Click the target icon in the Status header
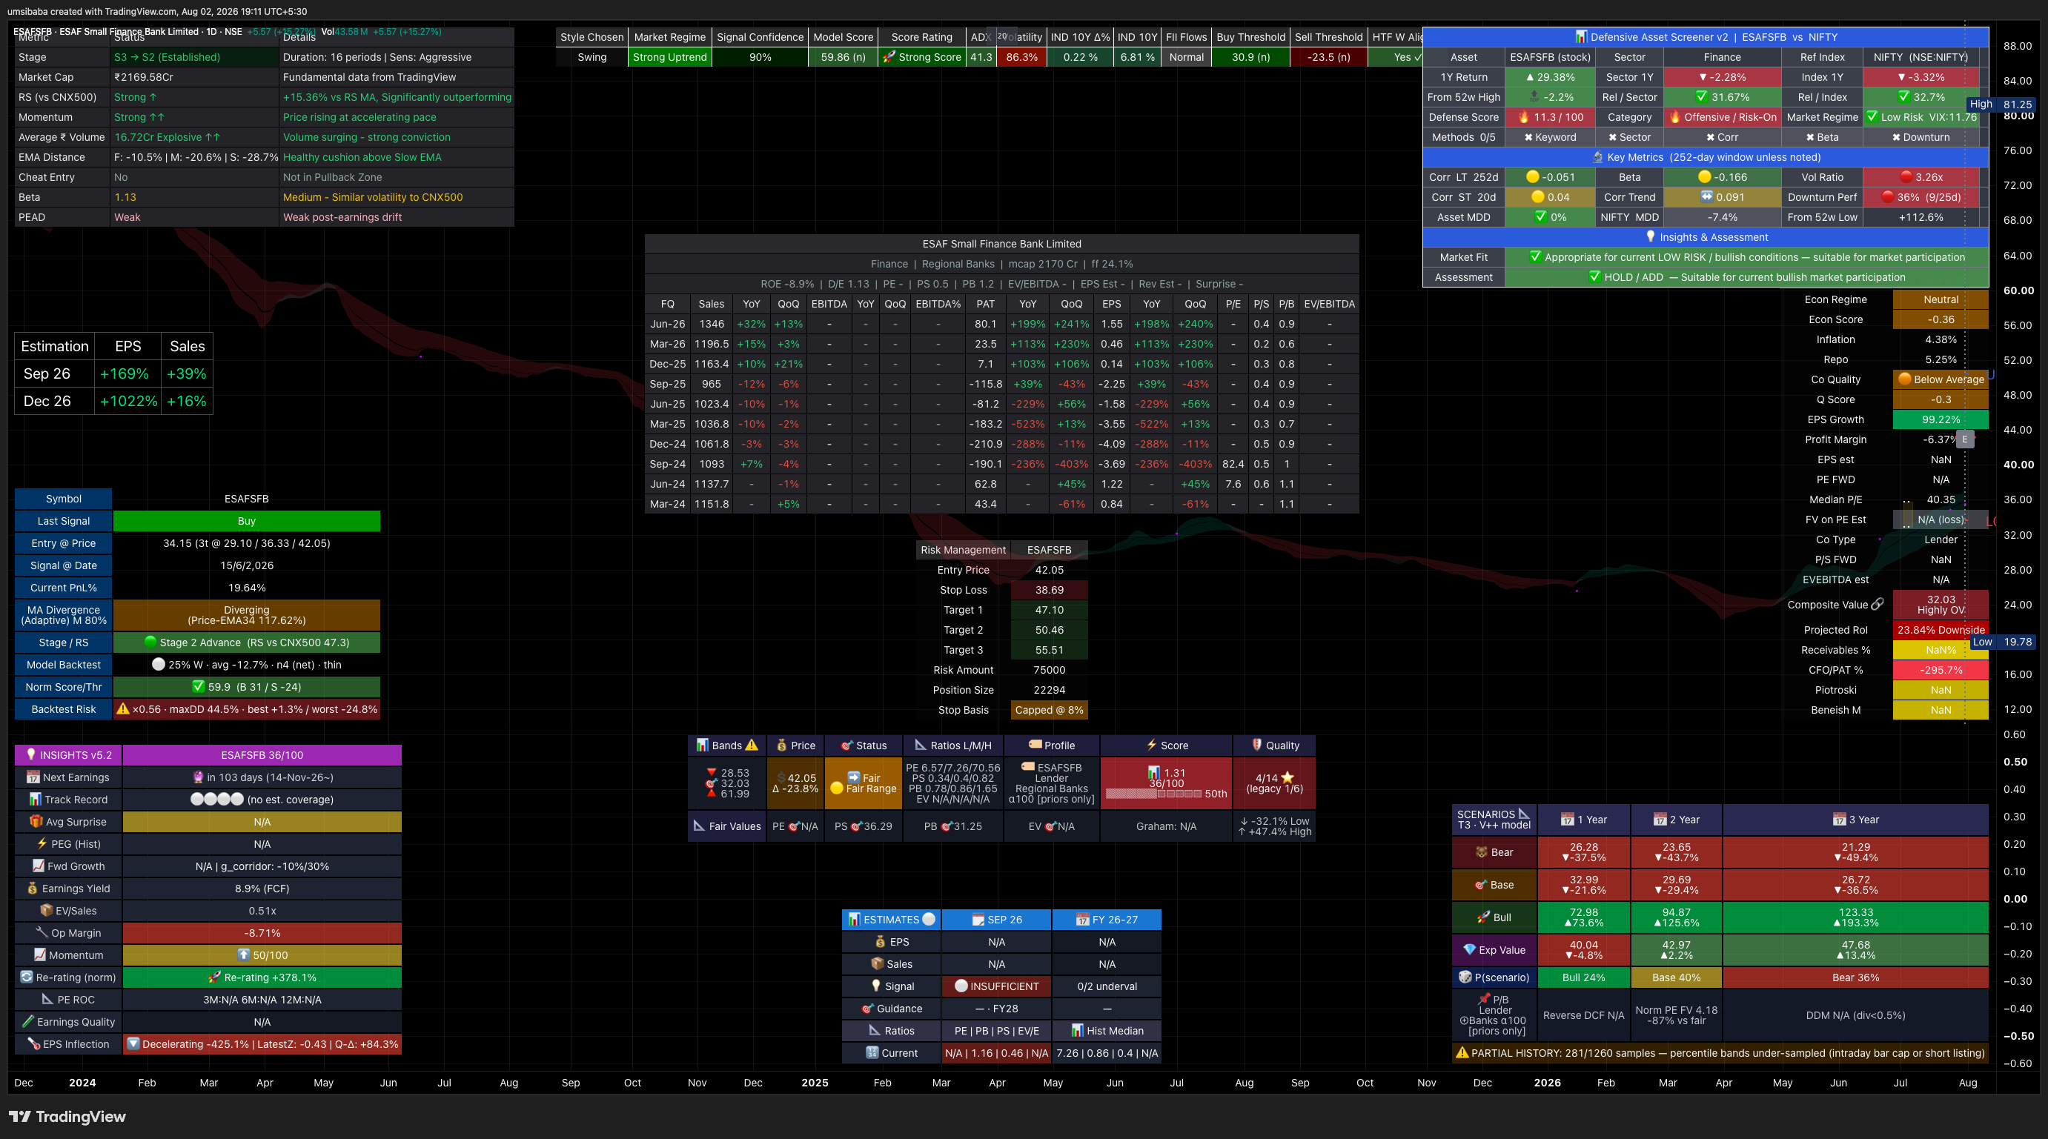The width and height of the screenshot is (2048, 1139). pyautogui.click(x=846, y=746)
